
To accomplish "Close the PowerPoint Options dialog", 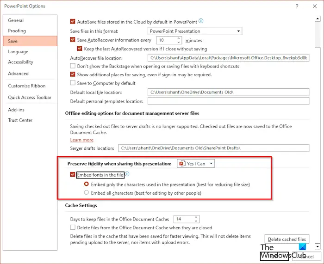I will tap(315, 6).
